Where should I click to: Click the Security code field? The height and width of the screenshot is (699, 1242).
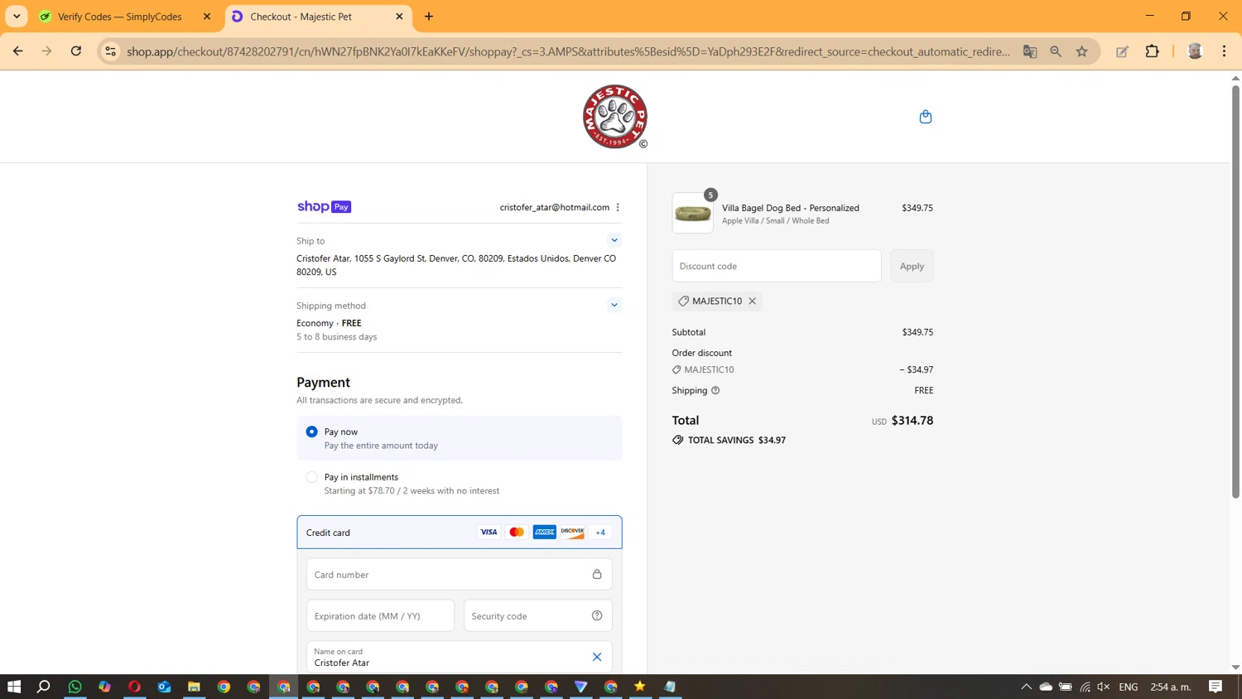(x=538, y=615)
